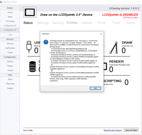Click the LCD device tablet icon
This screenshot has height=135, width=142.
coord(30,12)
